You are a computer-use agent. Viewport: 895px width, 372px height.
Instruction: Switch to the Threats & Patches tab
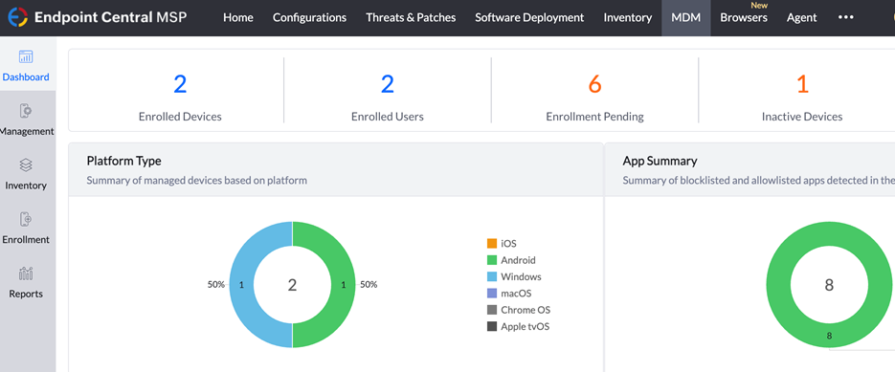(411, 17)
